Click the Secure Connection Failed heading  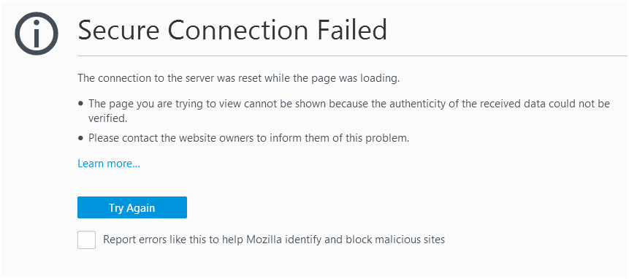232,30
